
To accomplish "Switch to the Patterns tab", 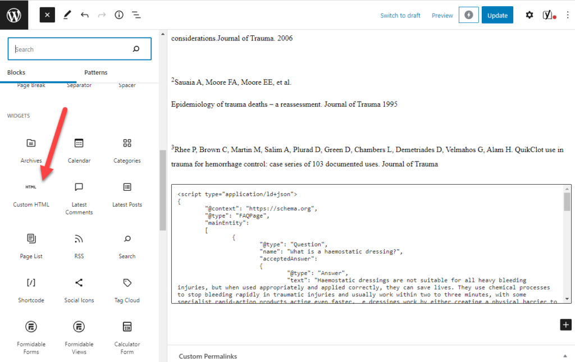I will pos(96,72).
